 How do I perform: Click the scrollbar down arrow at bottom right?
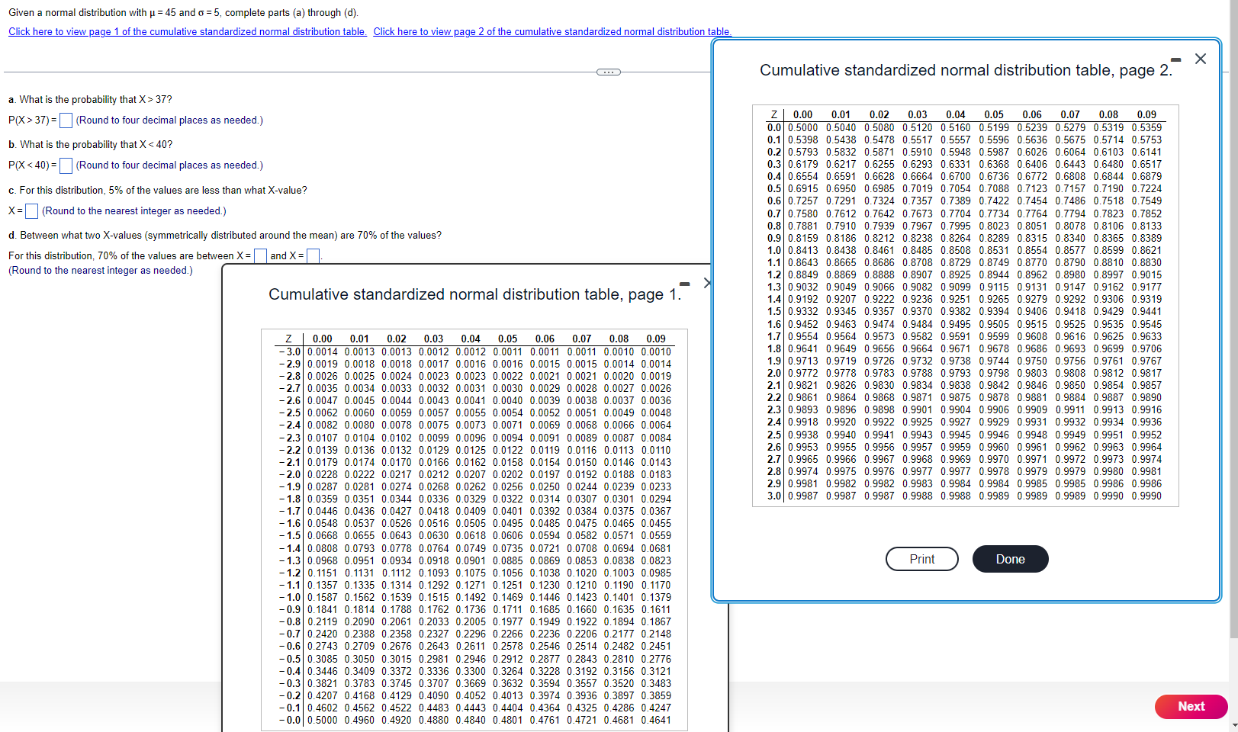[x=1233, y=725]
